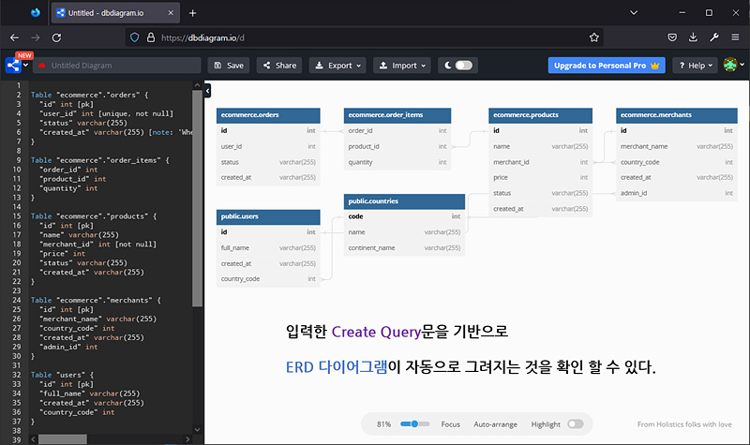
Task: Click the dbdiagram logo icon
Action: [13, 65]
